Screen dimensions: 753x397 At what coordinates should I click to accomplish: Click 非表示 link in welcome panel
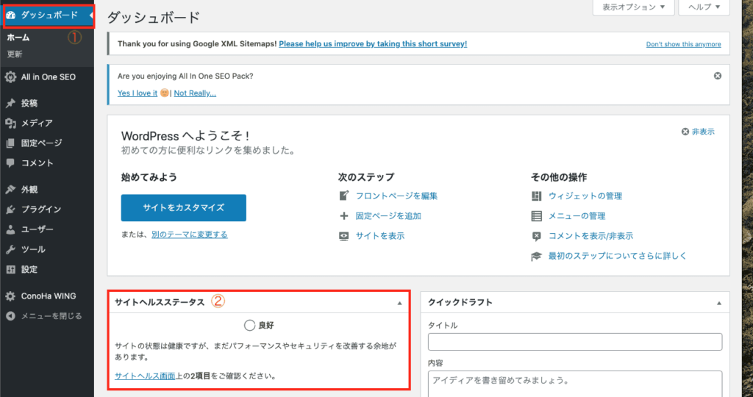pyautogui.click(x=703, y=132)
